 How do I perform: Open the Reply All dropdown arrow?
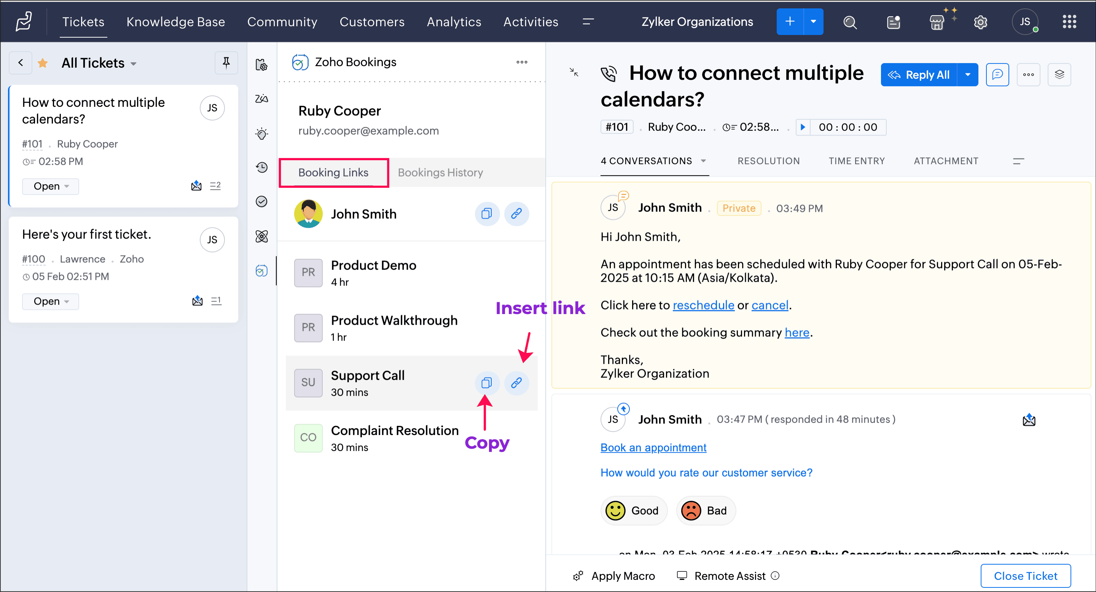point(967,75)
